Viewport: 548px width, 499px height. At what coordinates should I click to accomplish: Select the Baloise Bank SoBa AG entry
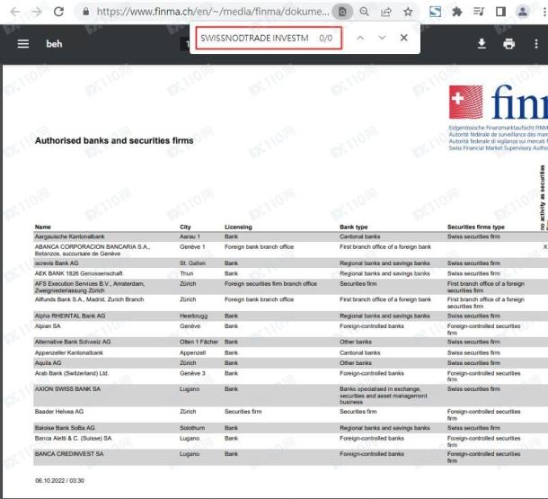[x=65, y=428]
